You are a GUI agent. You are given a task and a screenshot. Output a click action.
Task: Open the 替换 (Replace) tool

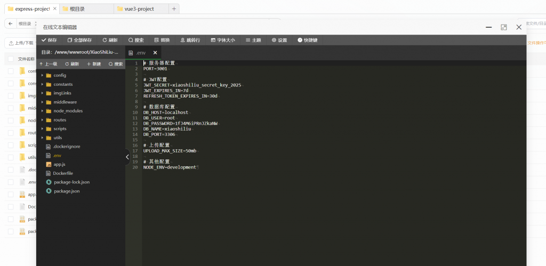pos(162,40)
